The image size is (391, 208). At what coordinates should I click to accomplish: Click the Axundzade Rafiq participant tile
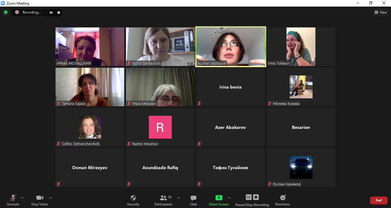tap(160, 168)
